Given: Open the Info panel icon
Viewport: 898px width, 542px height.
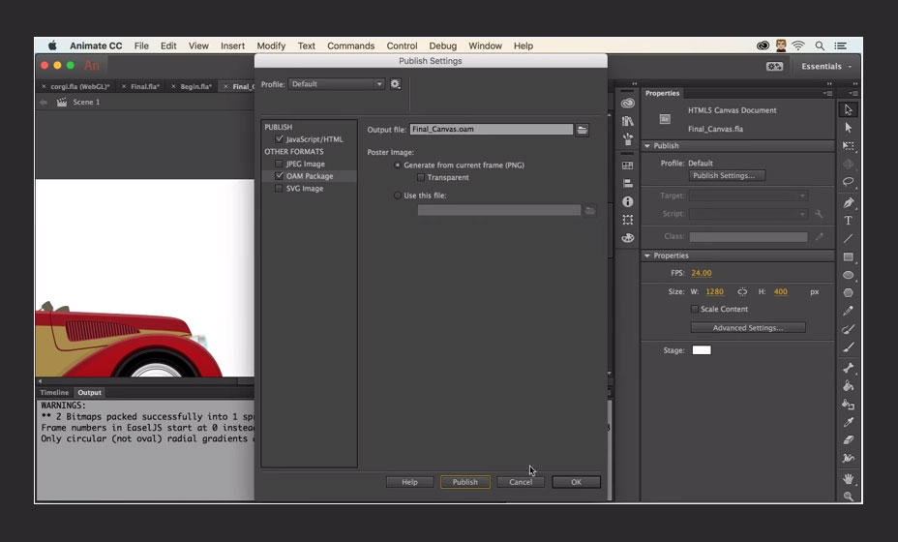Looking at the screenshot, I should click(x=628, y=201).
